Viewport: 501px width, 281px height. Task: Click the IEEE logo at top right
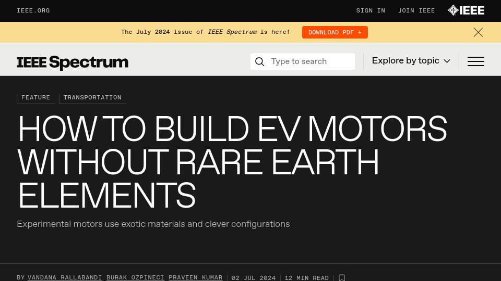click(466, 10)
